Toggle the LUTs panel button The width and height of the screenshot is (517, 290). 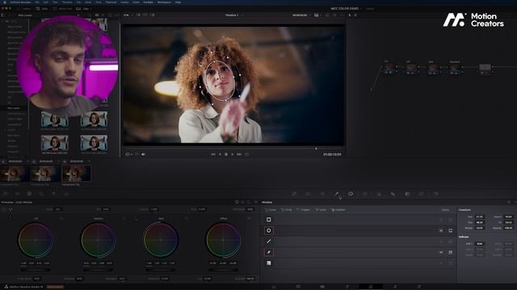click(42, 9)
